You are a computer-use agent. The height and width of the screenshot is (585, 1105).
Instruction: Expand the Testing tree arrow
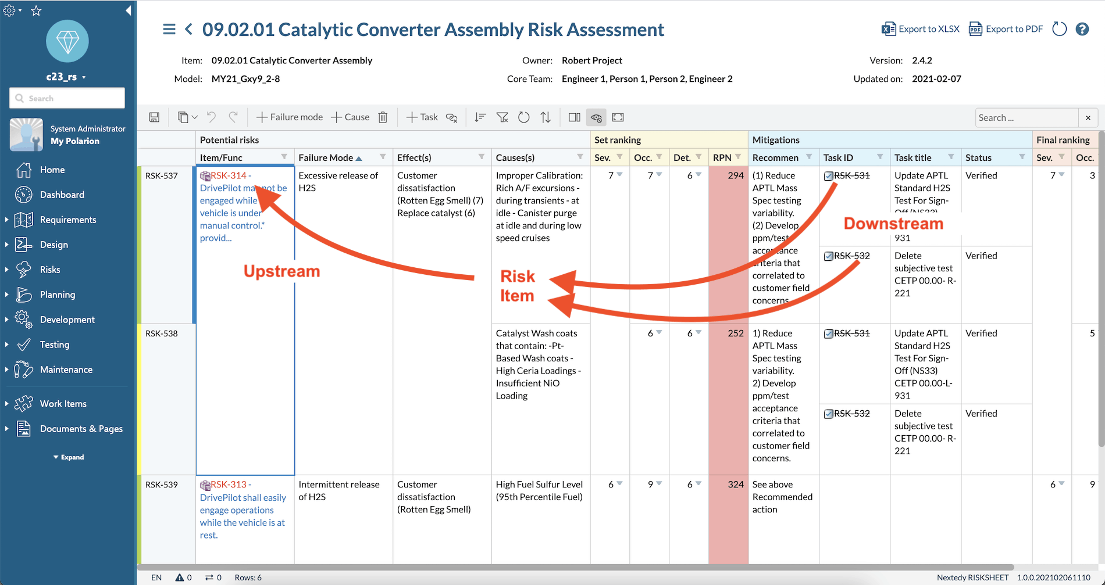click(x=6, y=344)
